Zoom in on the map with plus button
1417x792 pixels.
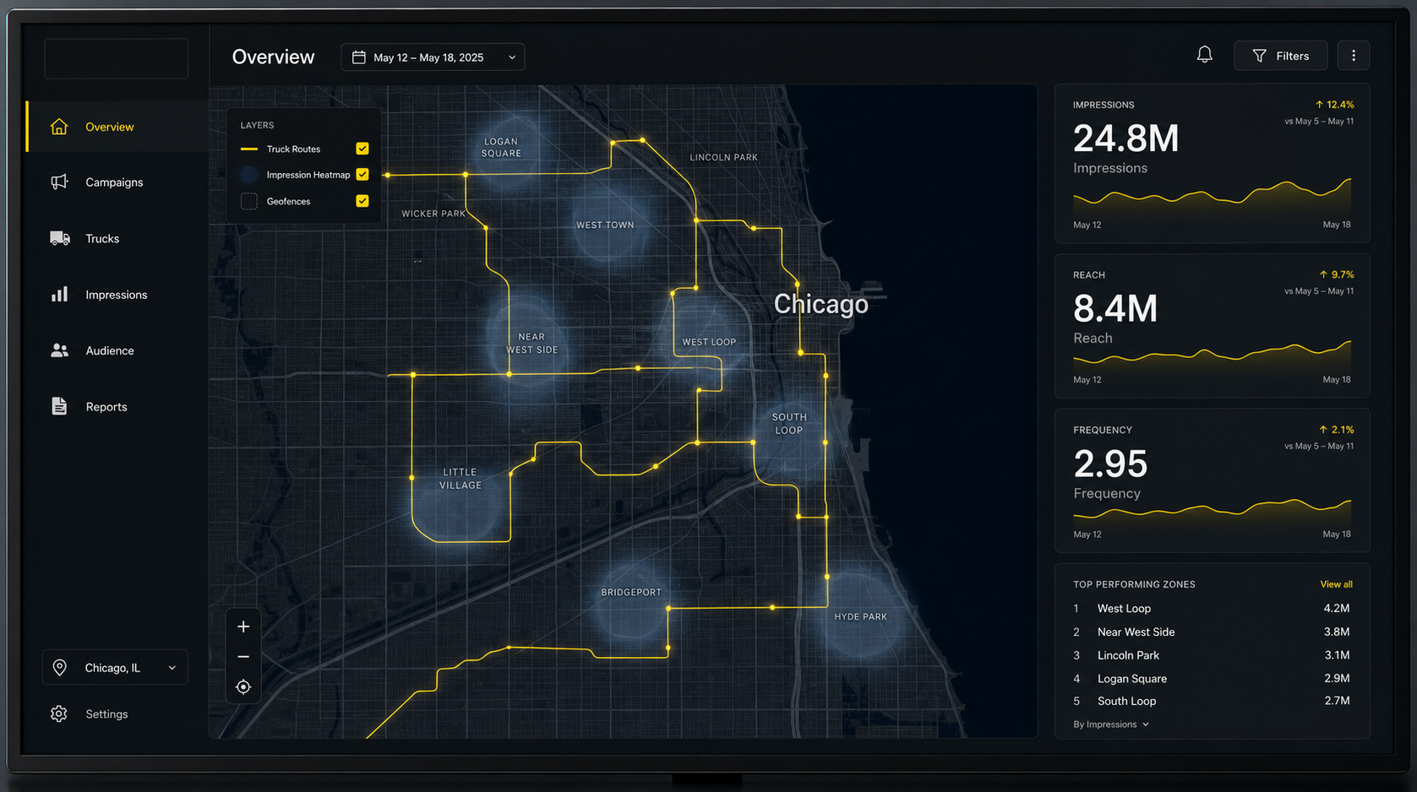[243, 627]
